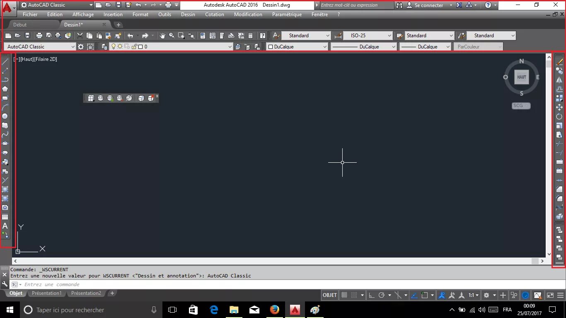Click Se connecter sign-in button
The image size is (566, 318).
(x=425, y=5)
